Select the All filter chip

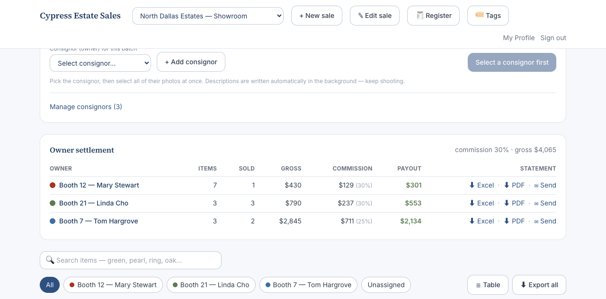click(x=50, y=285)
